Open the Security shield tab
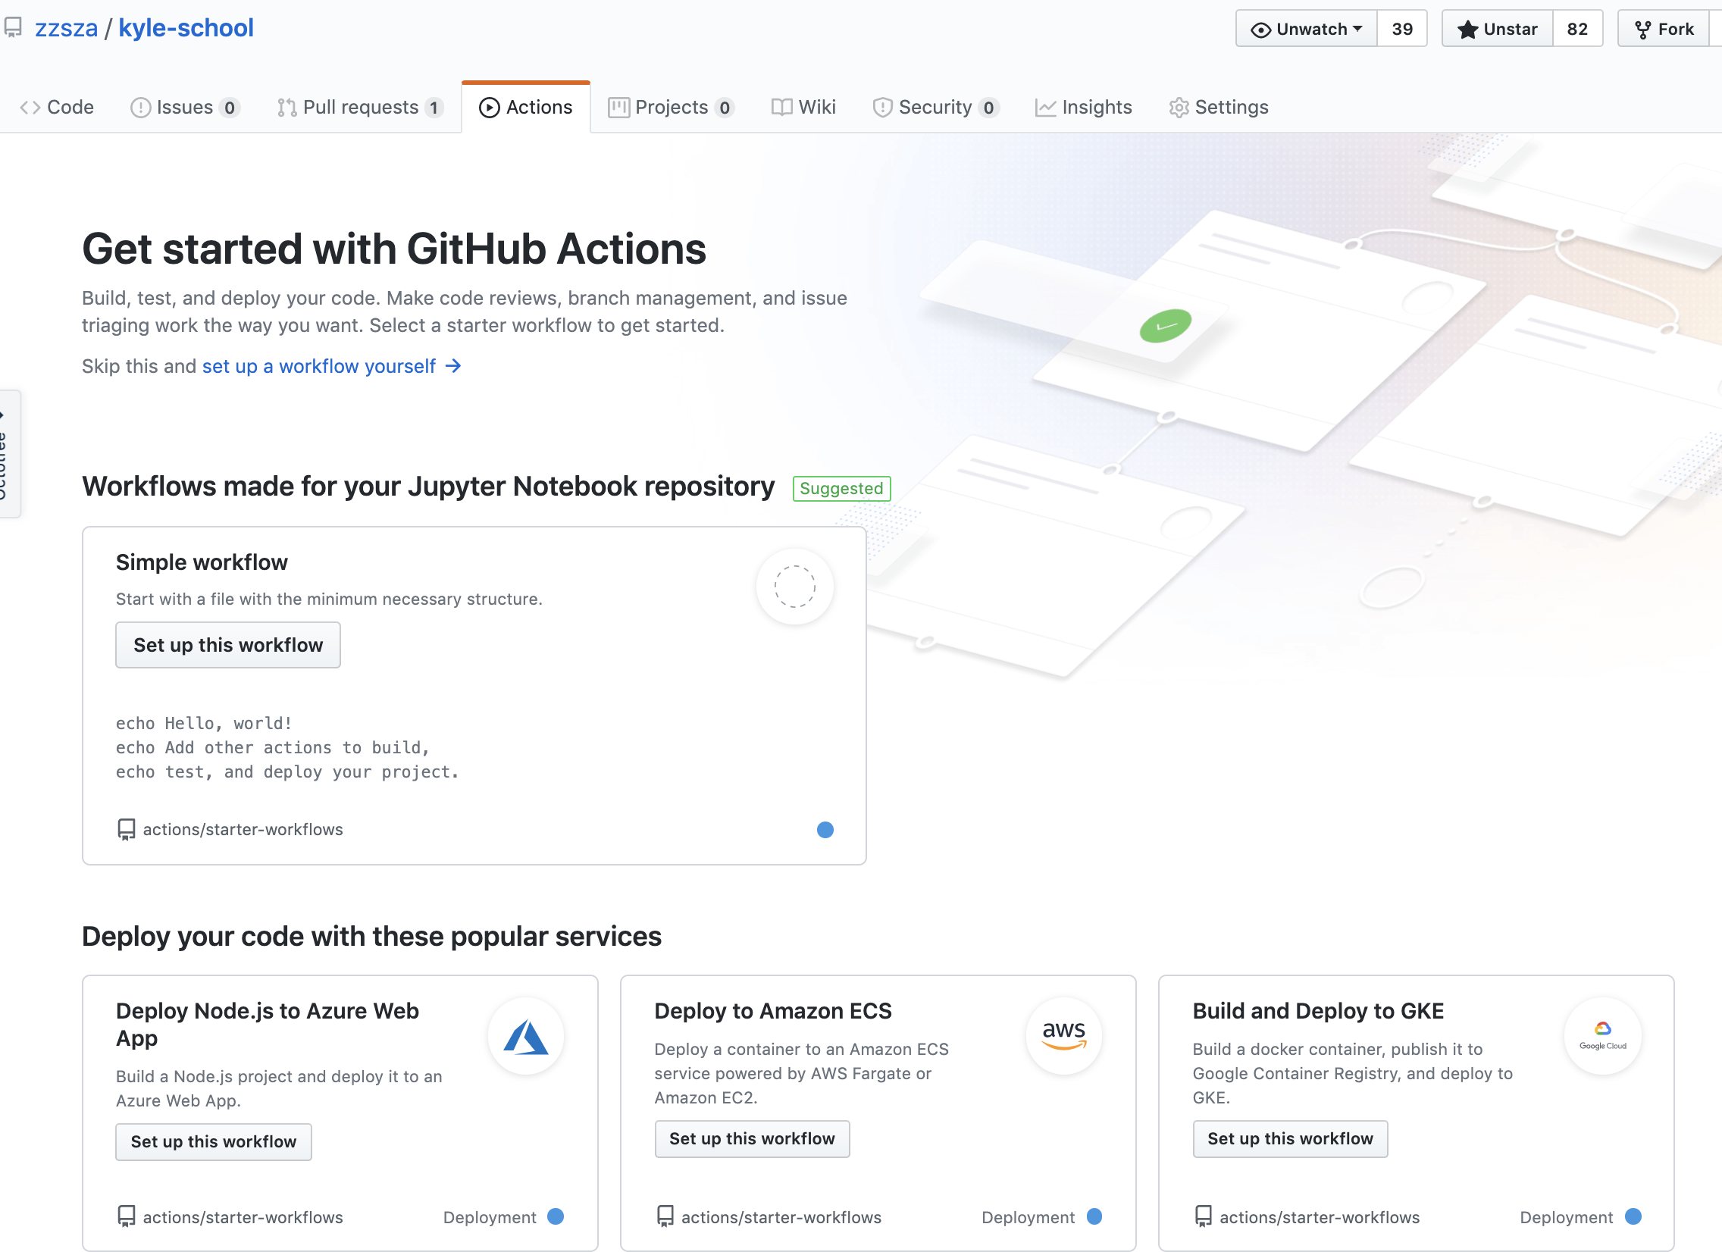The width and height of the screenshot is (1722, 1252). (x=934, y=107)
